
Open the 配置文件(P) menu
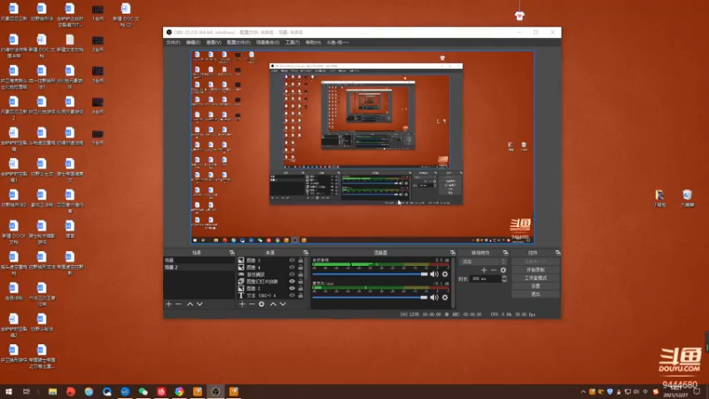point(238,43)
